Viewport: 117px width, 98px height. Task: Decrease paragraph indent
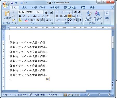[x=75, y=12]
